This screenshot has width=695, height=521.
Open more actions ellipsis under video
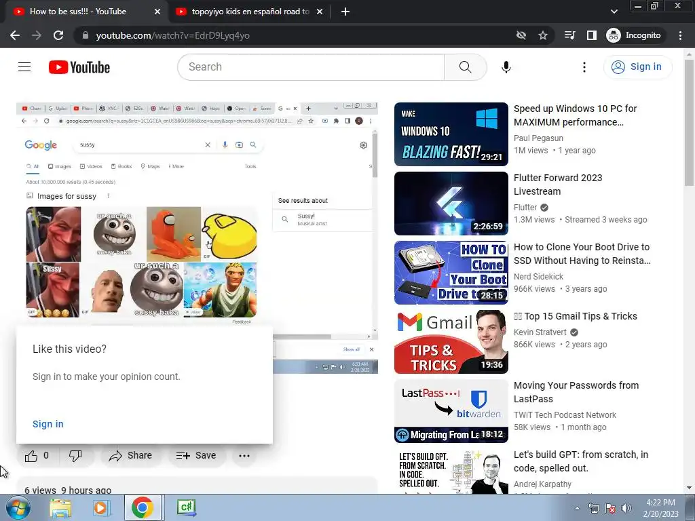(244, 455)
